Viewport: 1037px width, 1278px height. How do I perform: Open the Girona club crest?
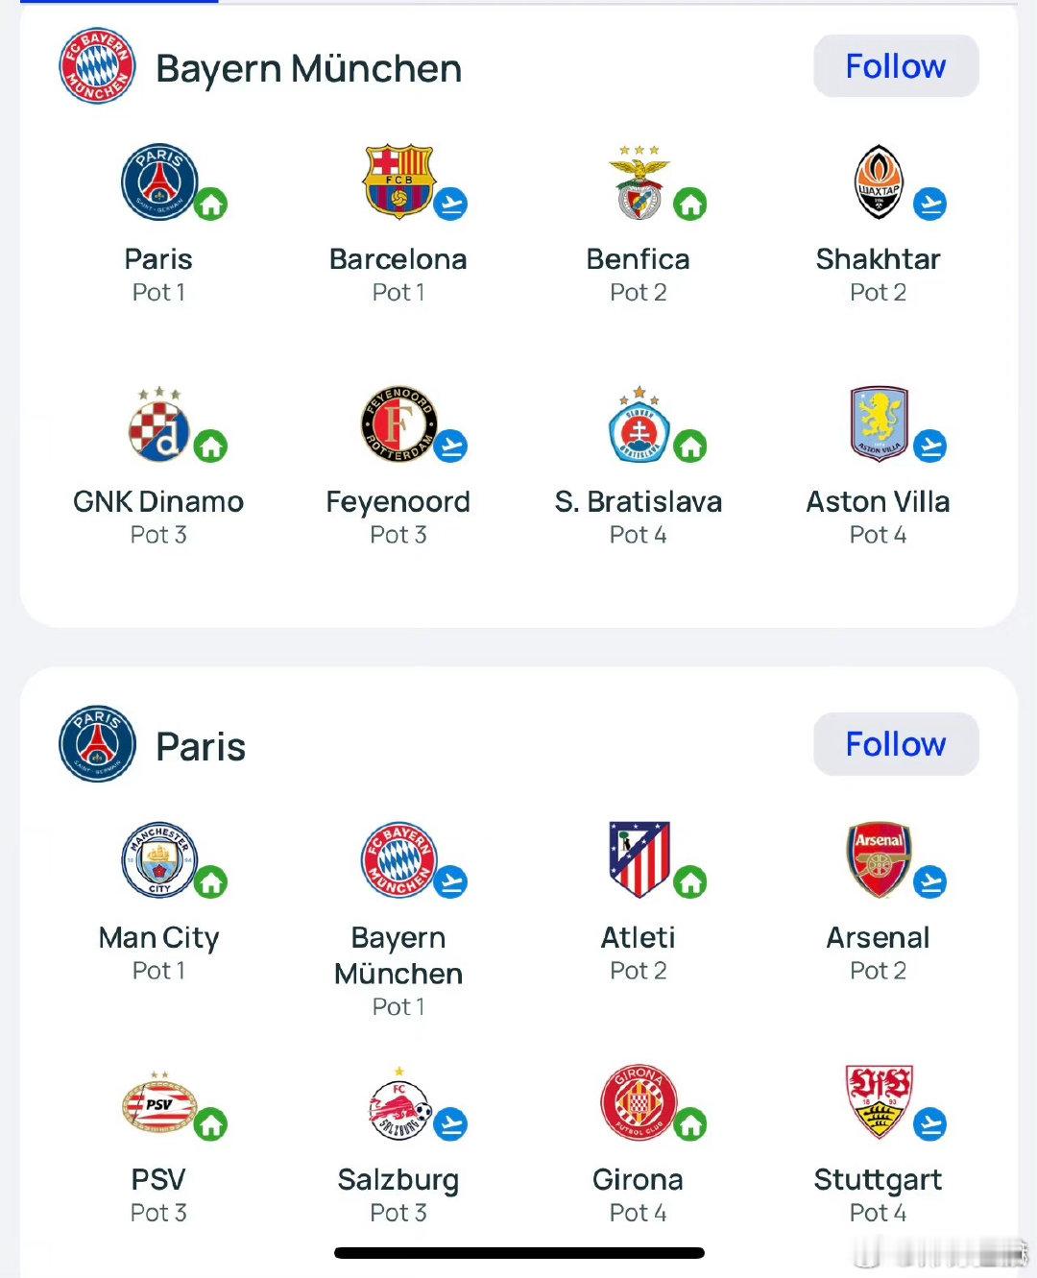tap(639, 1103)
